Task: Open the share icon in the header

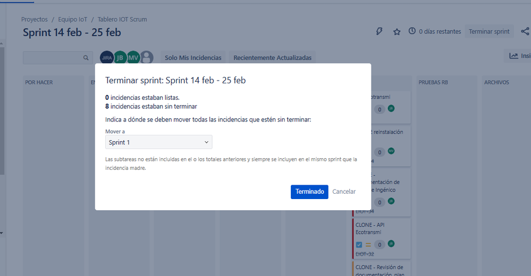Action: [525, 31]
